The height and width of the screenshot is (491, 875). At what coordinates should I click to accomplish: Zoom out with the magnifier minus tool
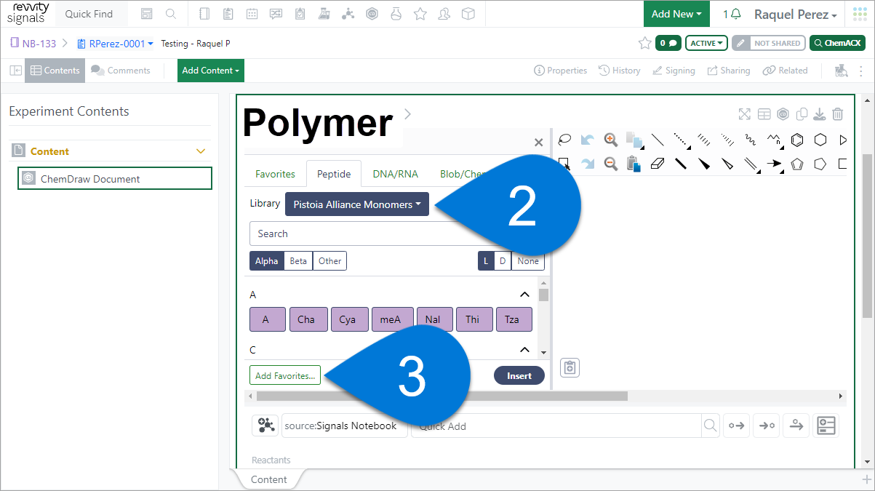pos(611,164)
